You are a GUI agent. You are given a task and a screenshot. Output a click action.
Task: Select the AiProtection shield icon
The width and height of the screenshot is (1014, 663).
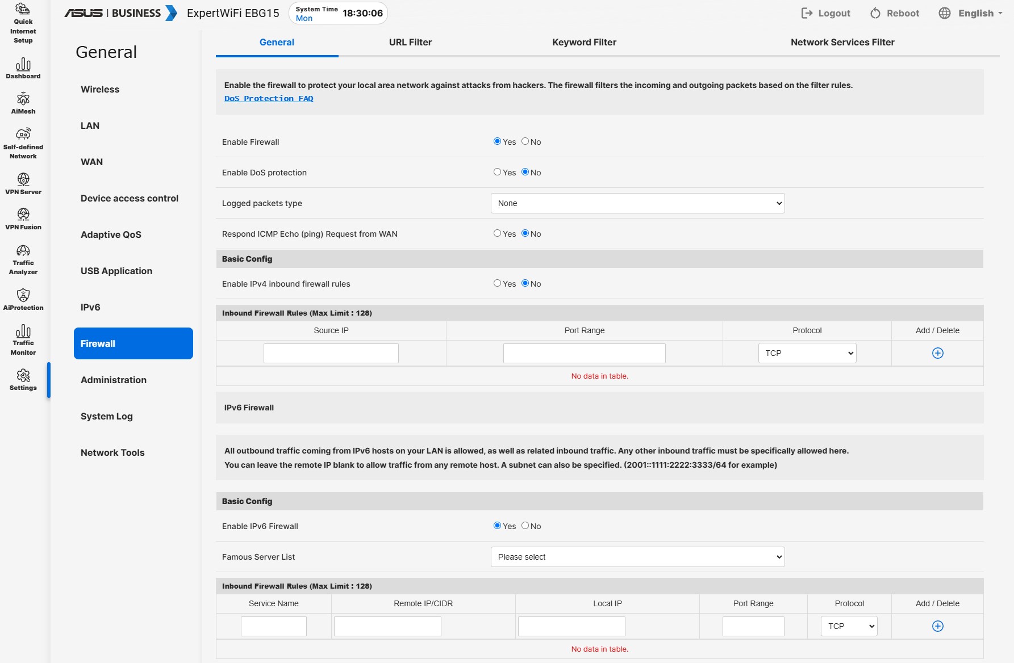(23, 295)
